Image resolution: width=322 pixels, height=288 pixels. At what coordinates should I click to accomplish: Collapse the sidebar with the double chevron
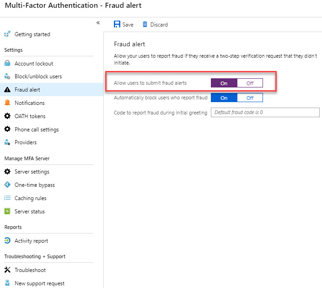(98, 22)
